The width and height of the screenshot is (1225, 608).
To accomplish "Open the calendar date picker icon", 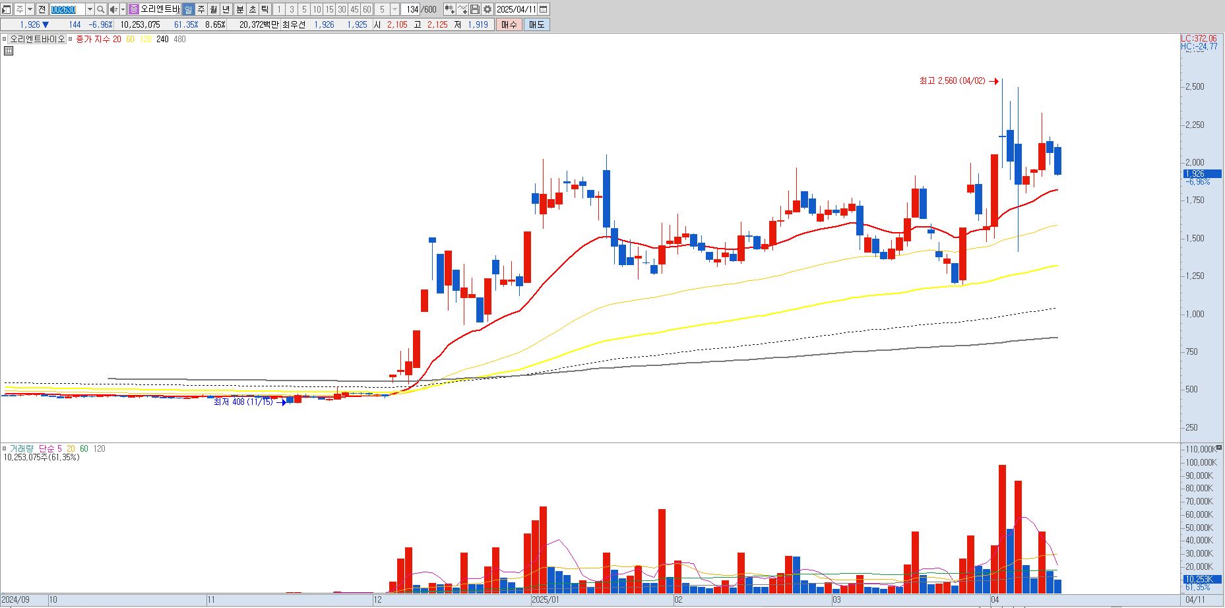I will [543, 9].
